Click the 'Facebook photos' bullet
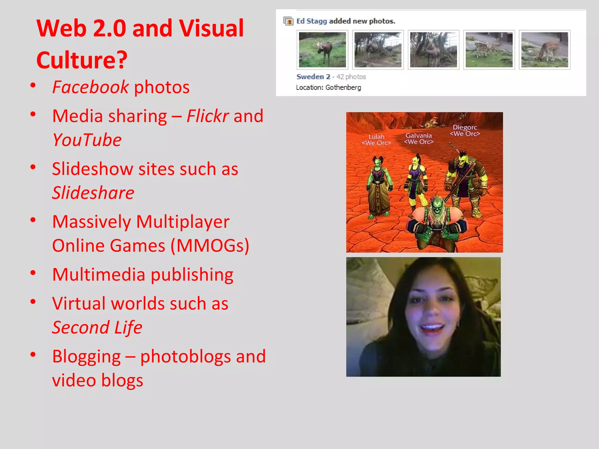The width and height of the screenshot is (599, 449). click(121, 87)
